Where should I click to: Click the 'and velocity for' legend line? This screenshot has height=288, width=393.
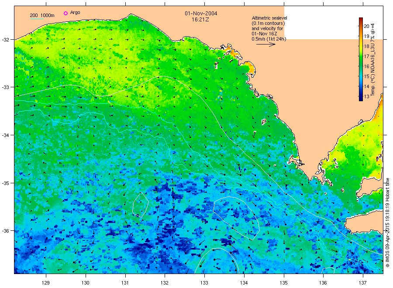click(x=267, y=28)
